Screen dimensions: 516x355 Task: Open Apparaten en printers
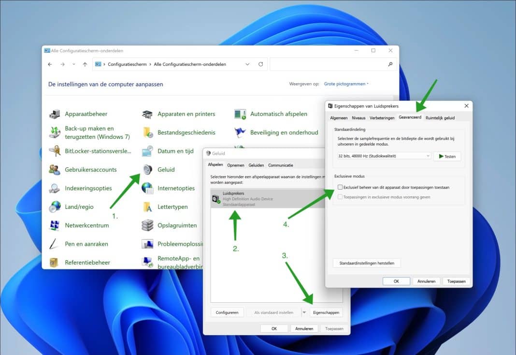(186, 113)
